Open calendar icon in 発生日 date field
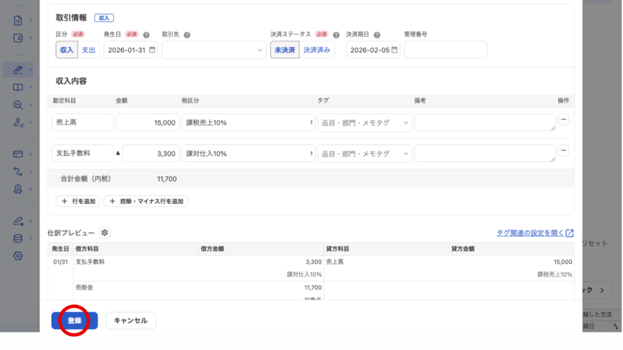 click(x=152, y=50)
